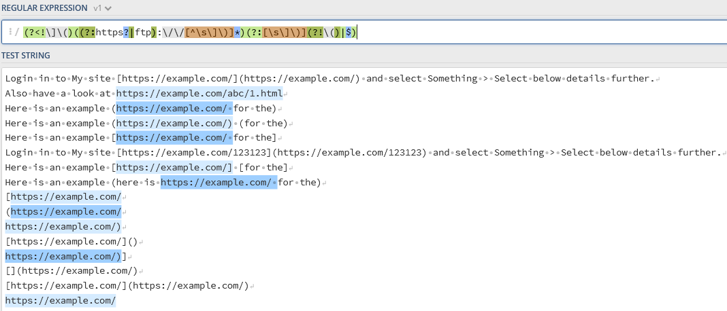Click the negative lookbehind '(?<!' group start
727x311 pixels.
(x=35, y=33)
